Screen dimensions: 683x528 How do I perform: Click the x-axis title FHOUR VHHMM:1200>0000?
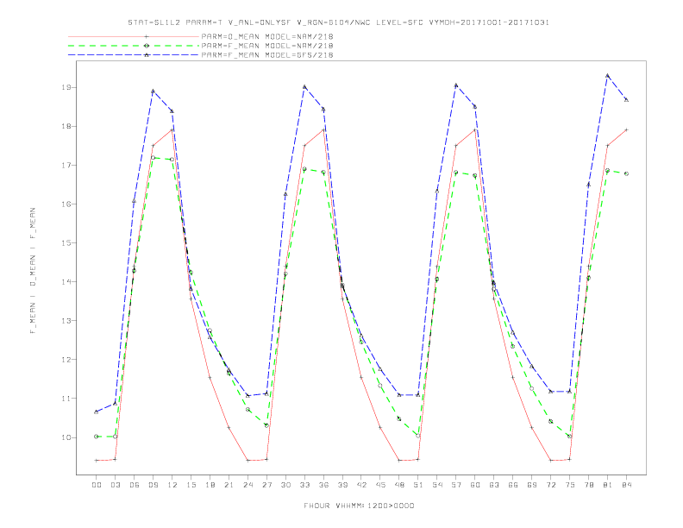click(359, 506)
